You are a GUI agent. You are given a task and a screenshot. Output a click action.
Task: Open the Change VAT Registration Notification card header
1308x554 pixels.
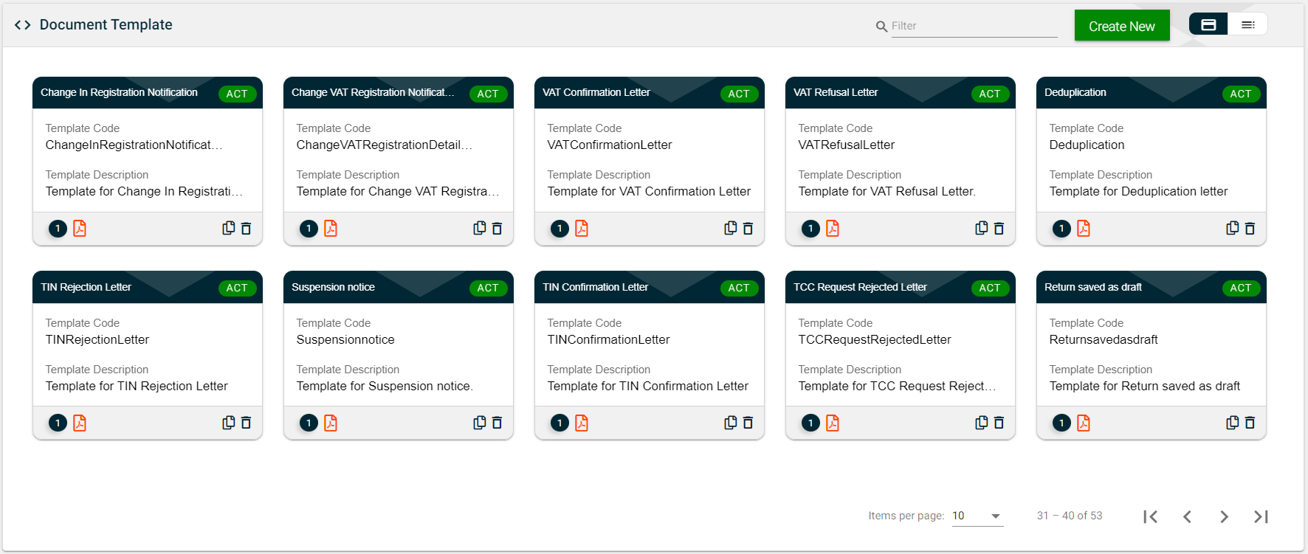point(373,93)
